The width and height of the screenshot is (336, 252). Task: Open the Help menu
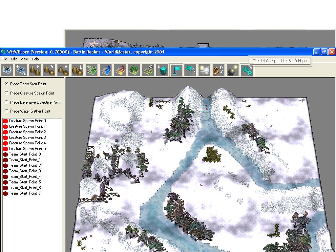[x=35, y=59]
